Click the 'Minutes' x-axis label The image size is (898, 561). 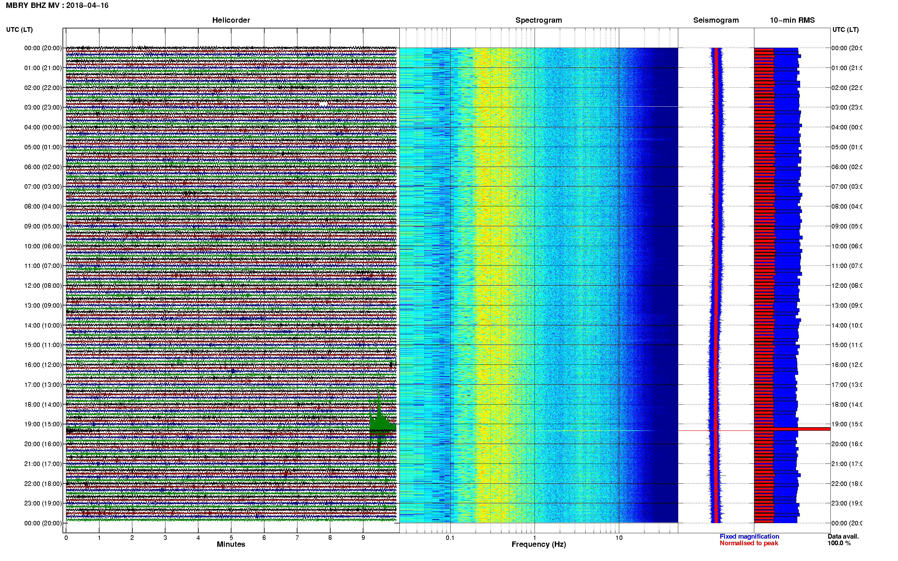(231, 544)
